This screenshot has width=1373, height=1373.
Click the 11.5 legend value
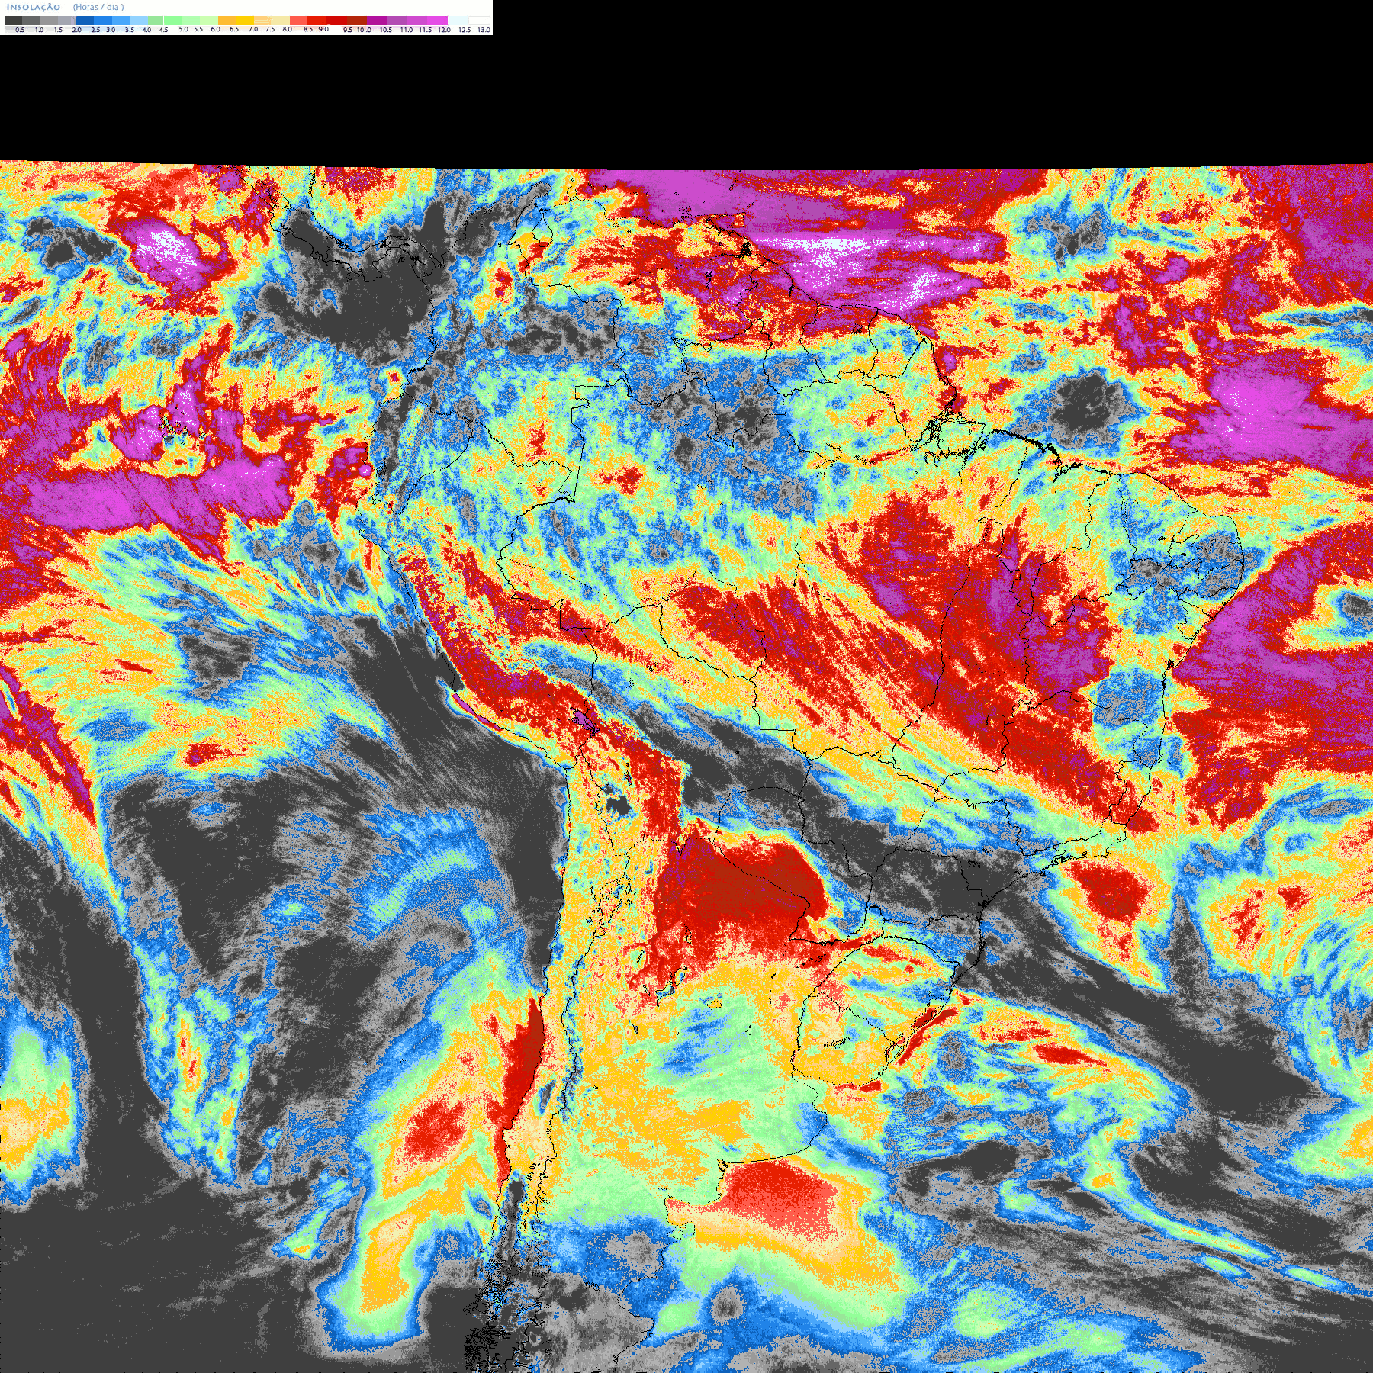(x=425, y=30)
